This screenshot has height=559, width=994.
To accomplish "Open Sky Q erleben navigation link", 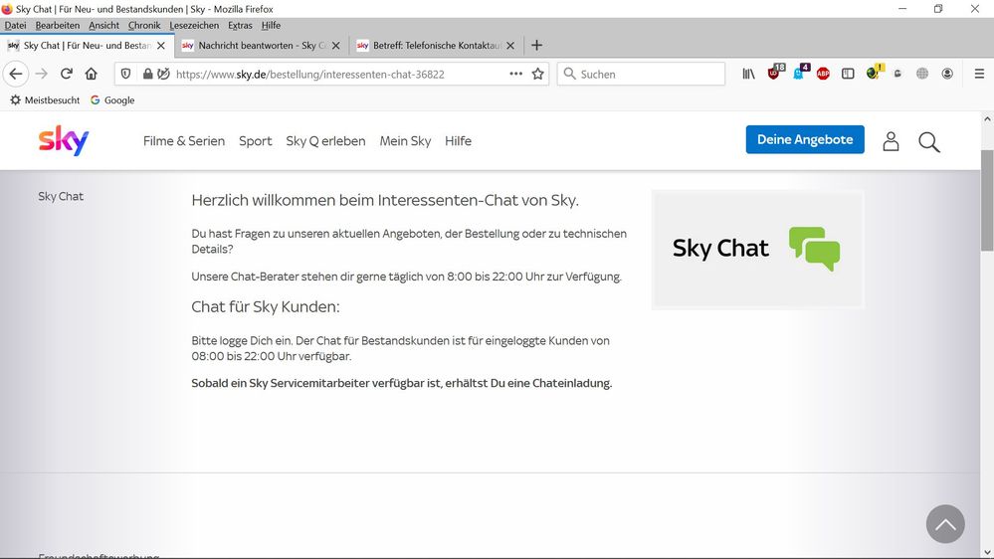I will tap(325, 141).
